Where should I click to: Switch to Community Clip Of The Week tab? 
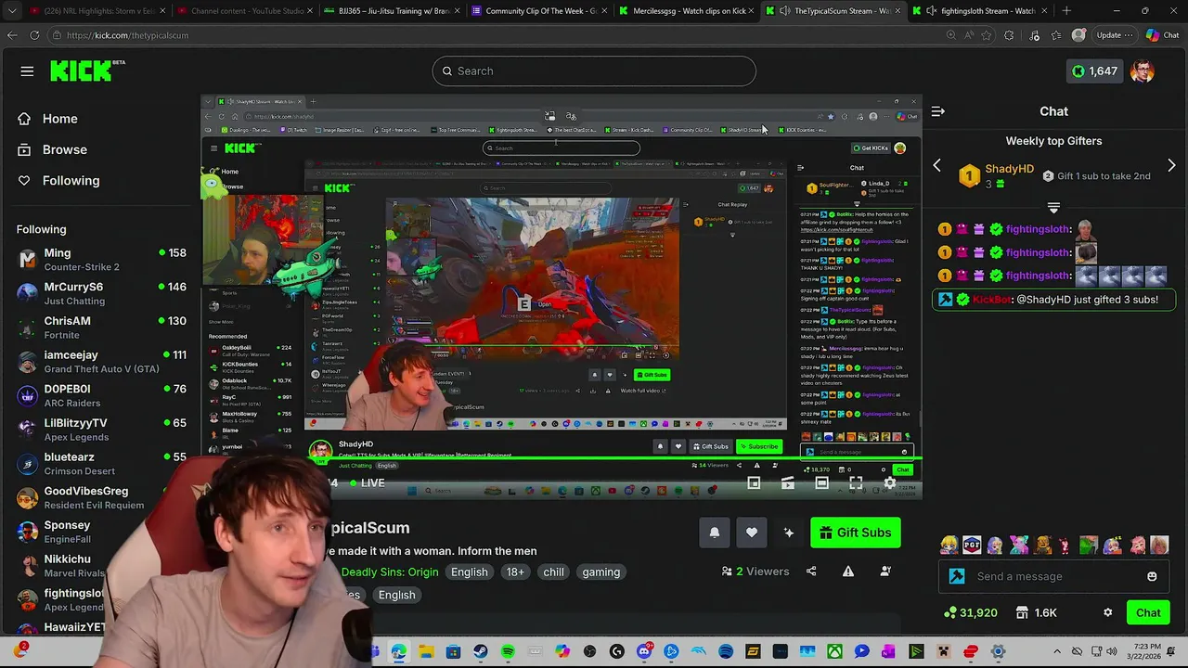point(540,11)
